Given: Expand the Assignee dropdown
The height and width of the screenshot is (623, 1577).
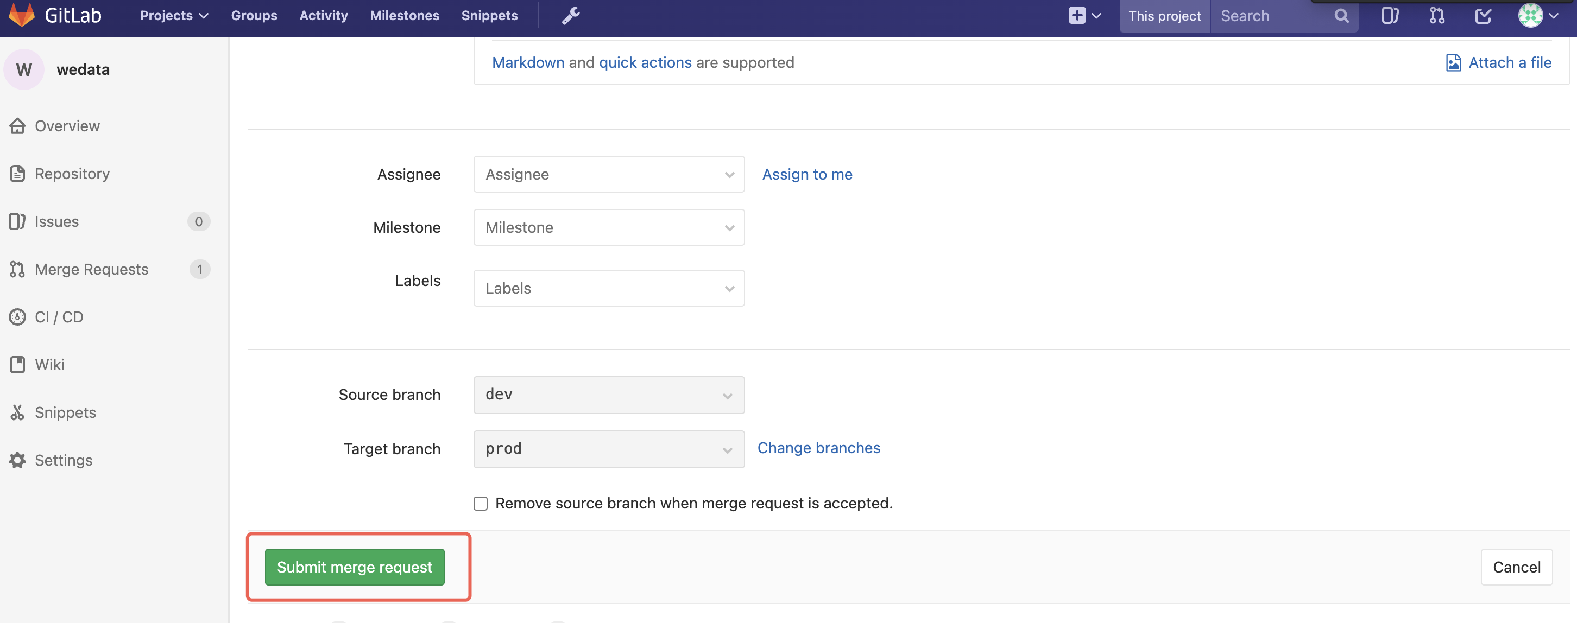Looking at the screenshot, I should [x=609, y=174].
